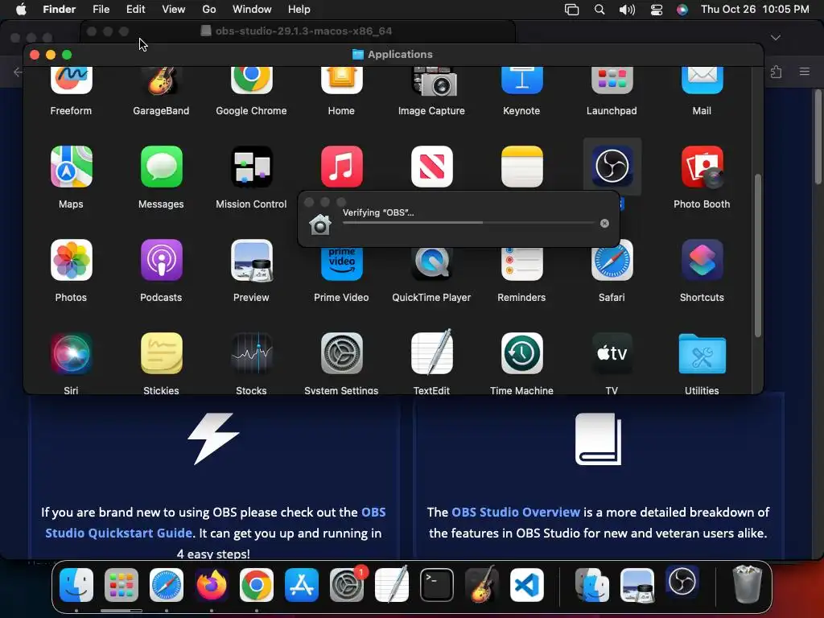Open System Settings from Applications window
Viewport: 824px width, 618px height.
[341, 353]
